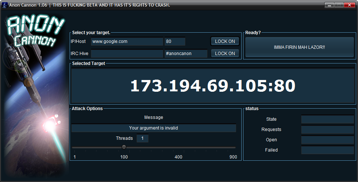This screenshot has width=358, height=182.
Task: Click the Failed status field
Action: tap(327, 150)
